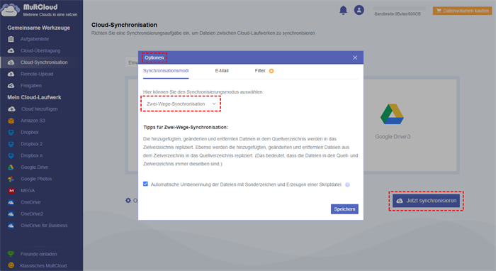
Task: Click the MultCloud logo icon
Action: [x=11, y=9]
